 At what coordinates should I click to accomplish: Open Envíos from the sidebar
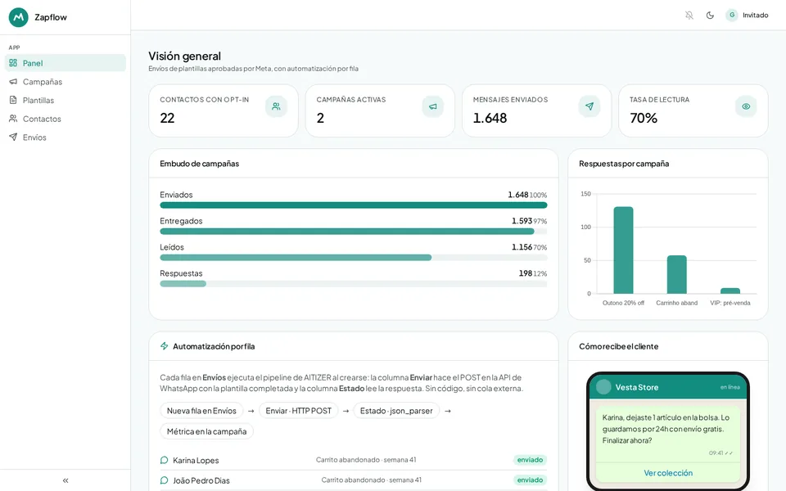(65, 137)
